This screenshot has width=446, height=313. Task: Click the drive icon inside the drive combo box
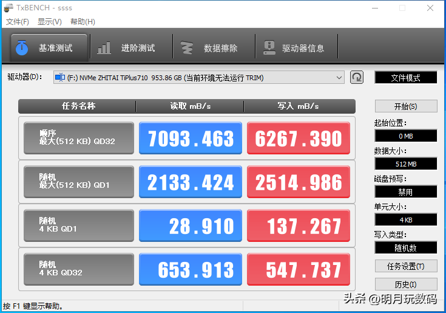click(60, 77)
